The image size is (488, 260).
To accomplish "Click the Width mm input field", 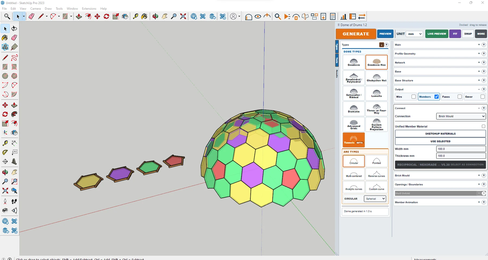I will pyautogui.click(x=461, y=149).
